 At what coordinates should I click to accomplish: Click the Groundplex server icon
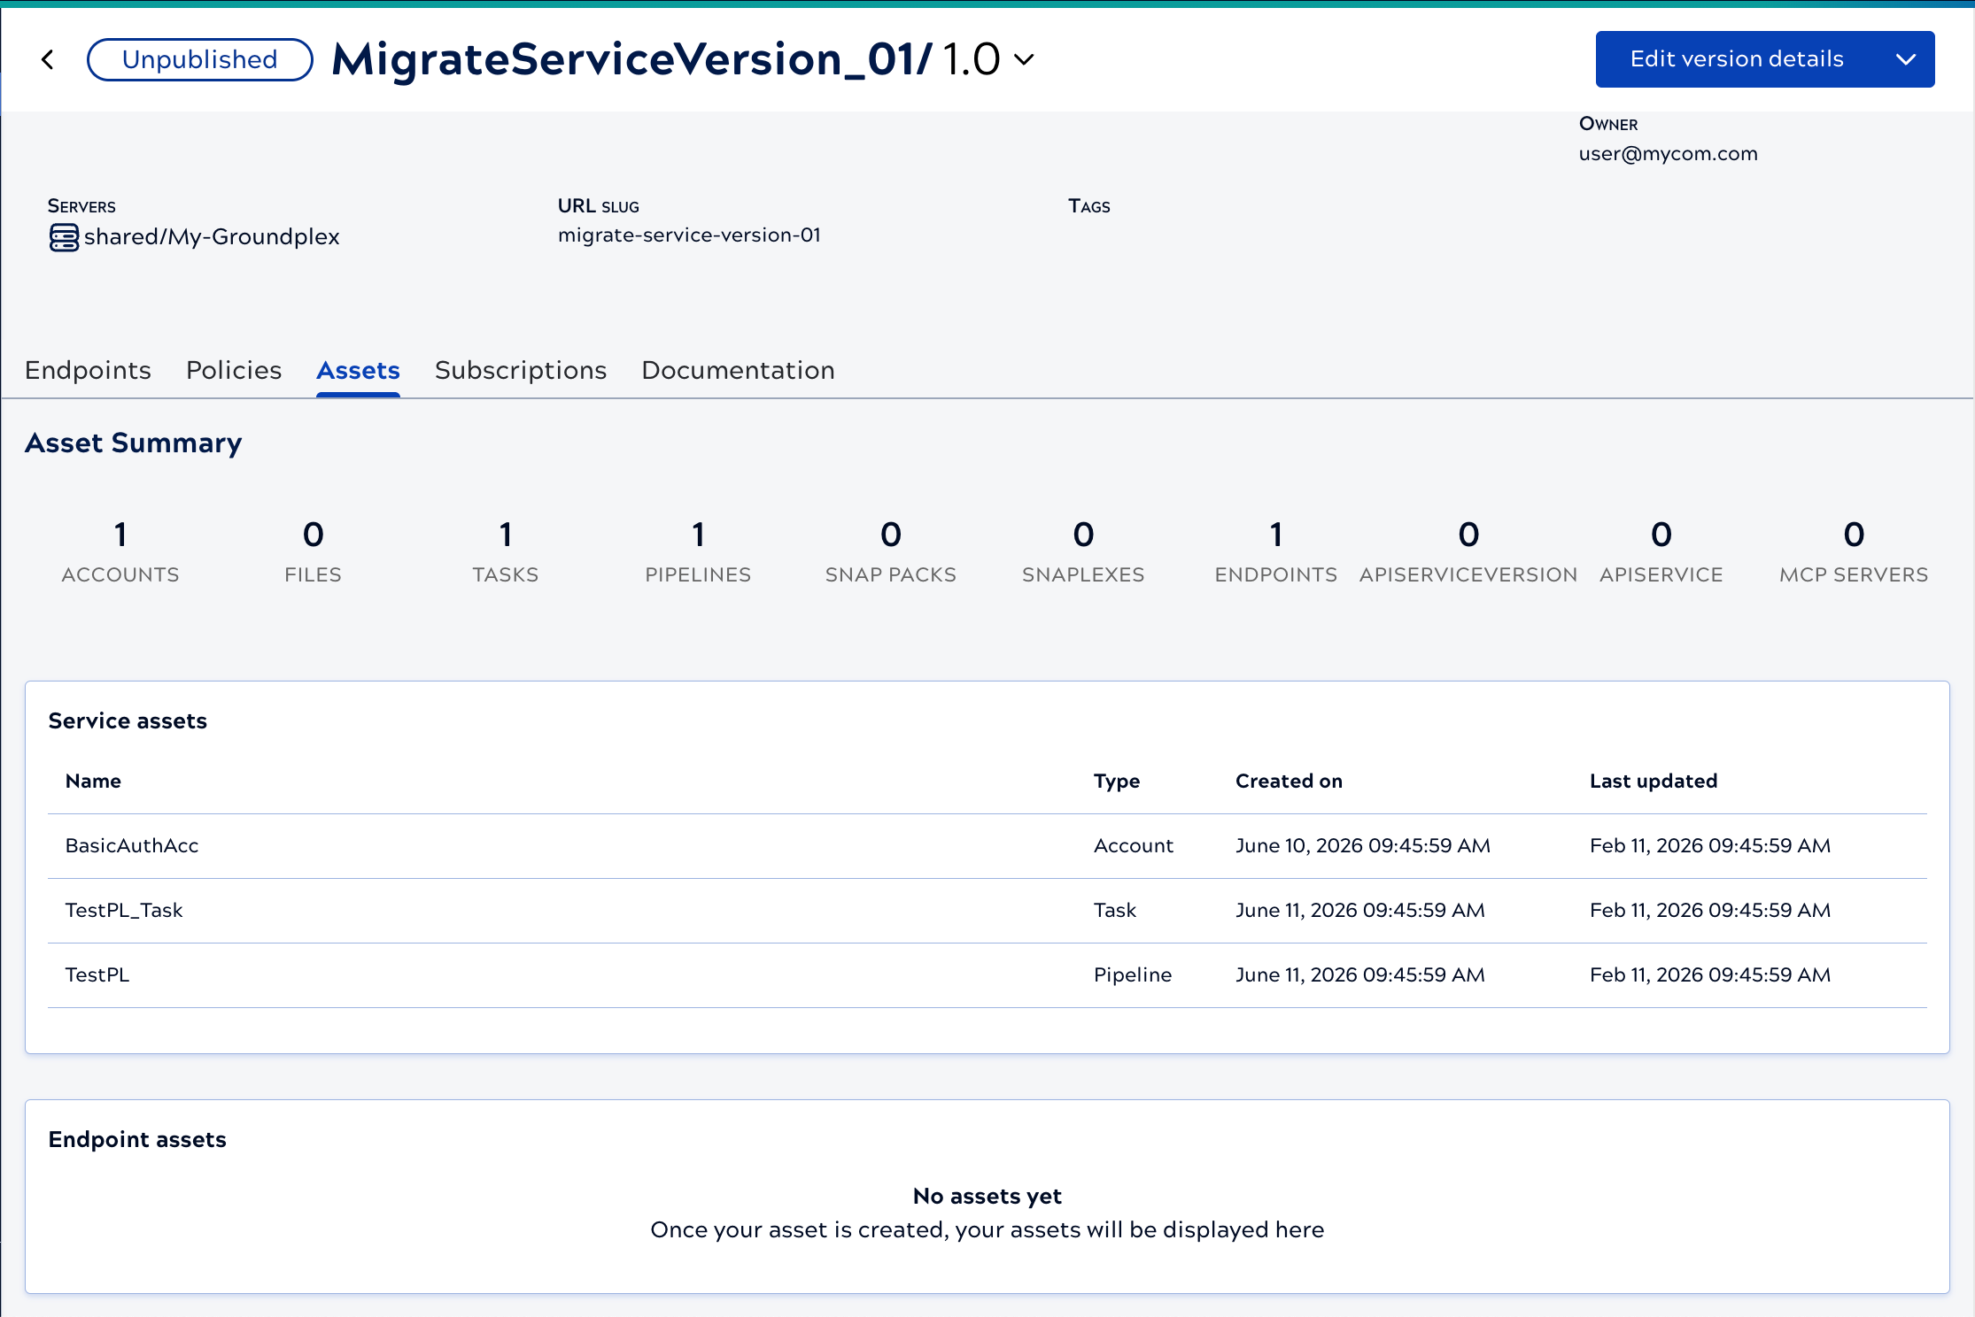(x=64, y=237)
